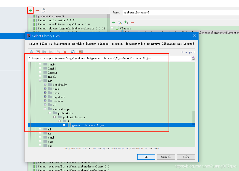Collapse the sourceforge folder

45,109
